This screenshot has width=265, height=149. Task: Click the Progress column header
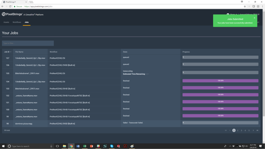186,52
